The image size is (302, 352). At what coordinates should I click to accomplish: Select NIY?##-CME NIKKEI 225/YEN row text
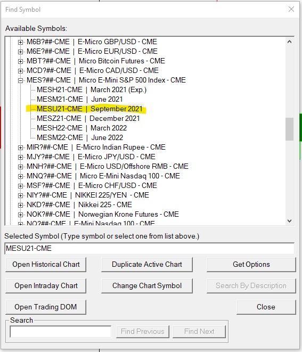tap(87, 195)
